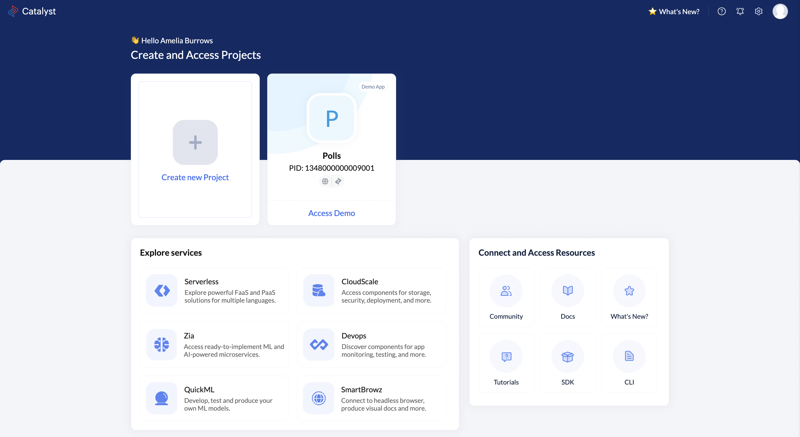Click the plus icon to create project
The image size is (800, 437).
[195, 142]
